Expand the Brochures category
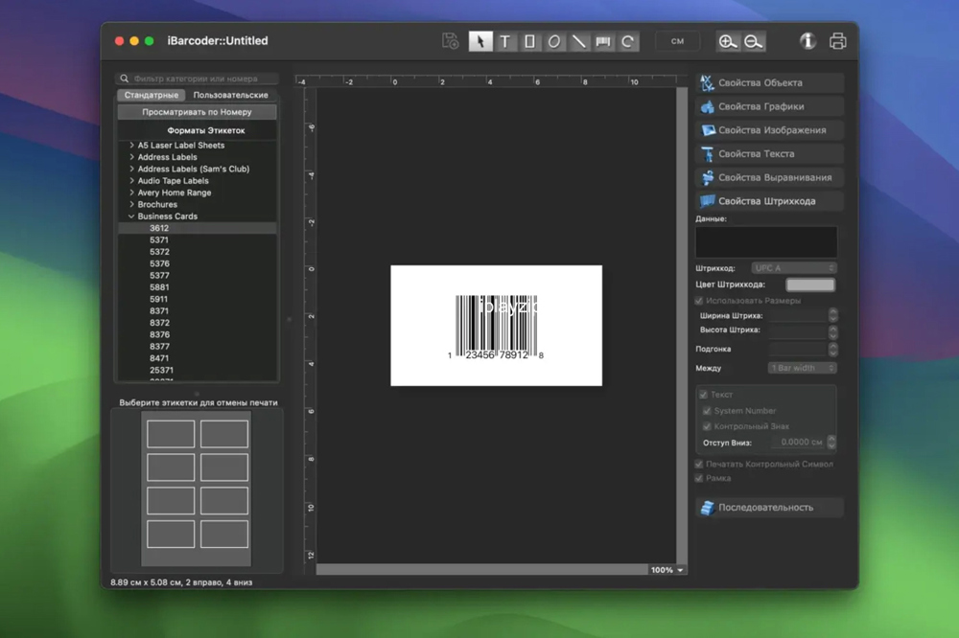 131,205
